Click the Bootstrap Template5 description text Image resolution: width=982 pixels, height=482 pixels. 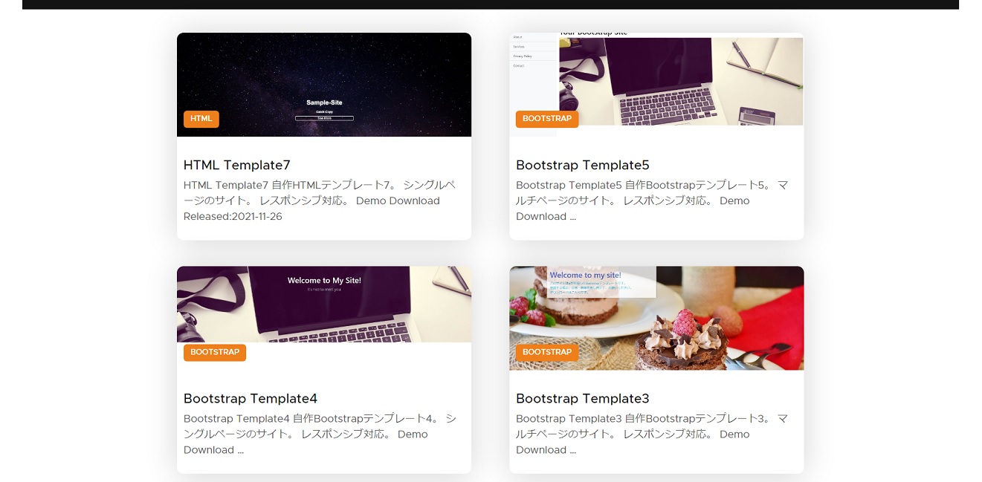[652, 201]
